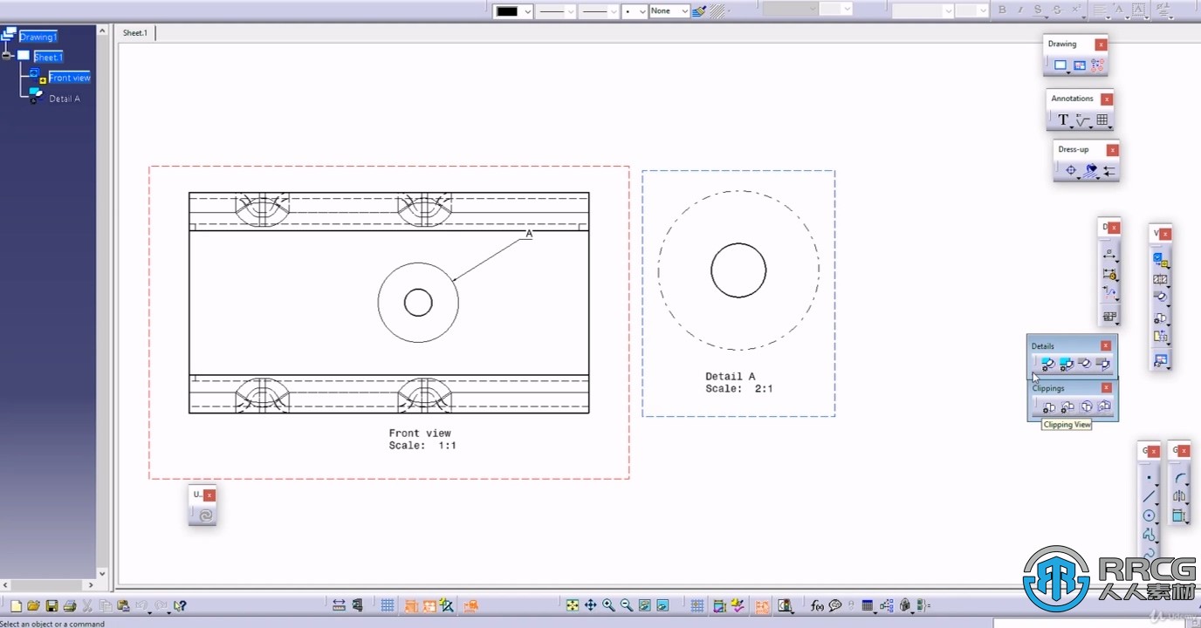Screen dimensions: 1201x628
Task: Click the horizontal scrollbar right arrow in tree panel
Action: (x=91, y=584)
